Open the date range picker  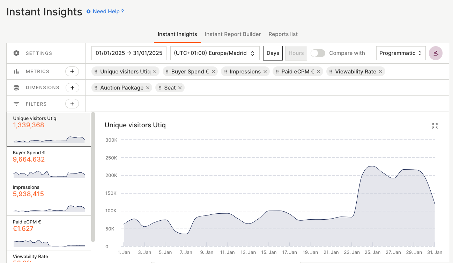129,53
